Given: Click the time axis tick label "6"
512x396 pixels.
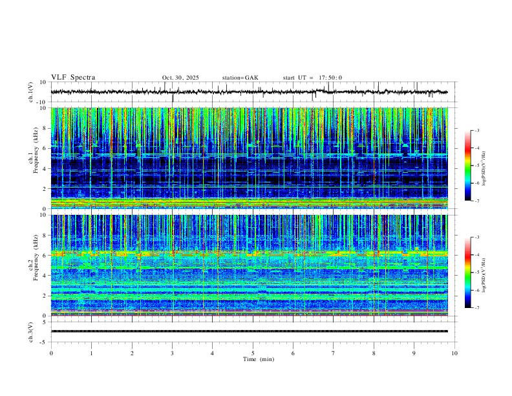Looking at the screenshot, I should coord(293,353).
